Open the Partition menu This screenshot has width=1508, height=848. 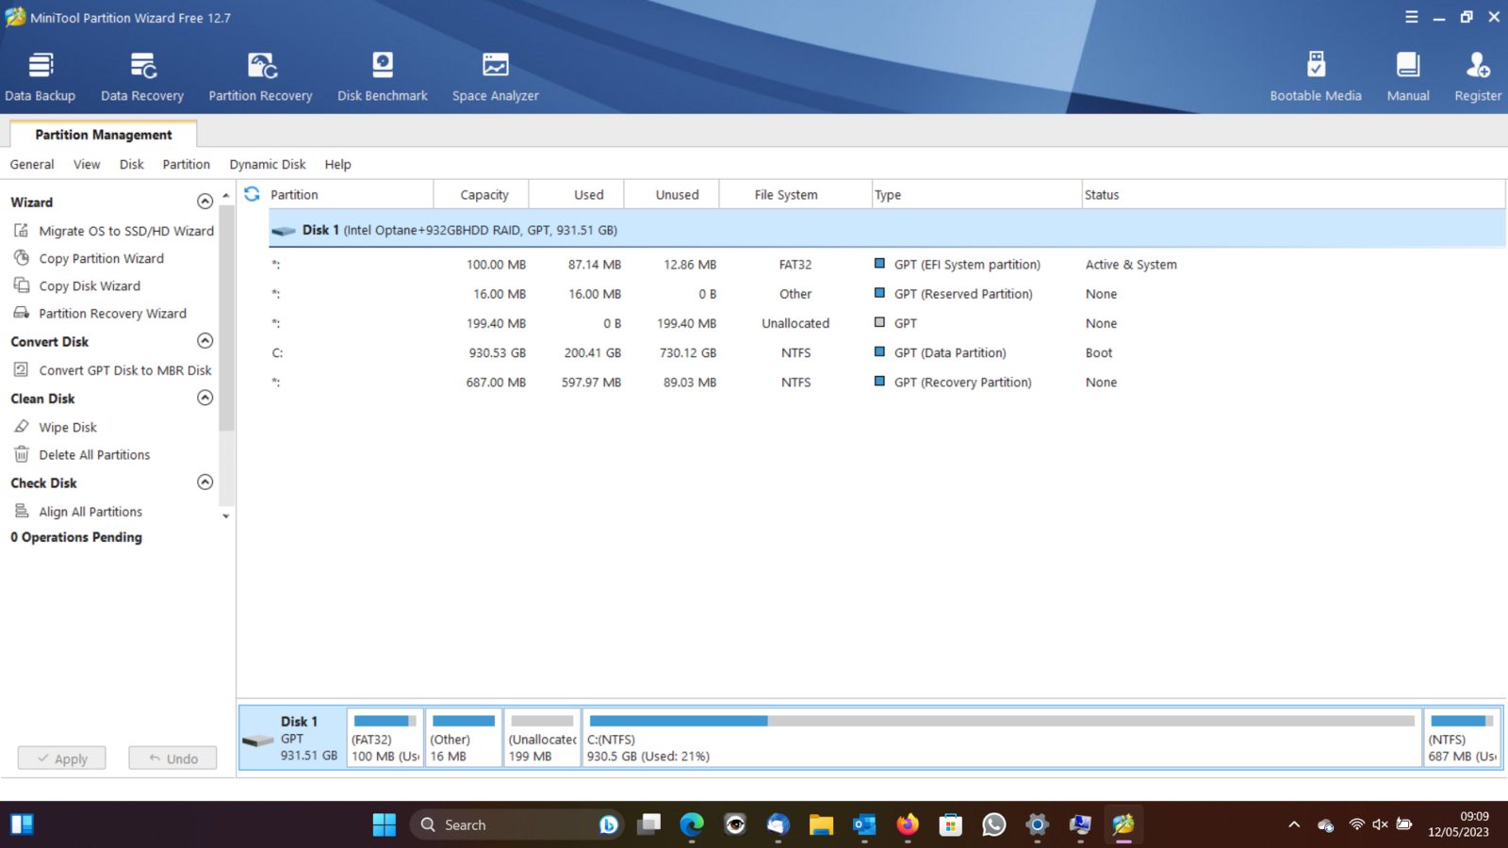pos(186,164)
